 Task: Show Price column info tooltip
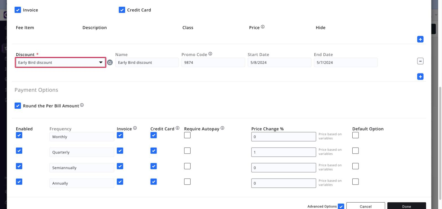click(x=263, y=27)
